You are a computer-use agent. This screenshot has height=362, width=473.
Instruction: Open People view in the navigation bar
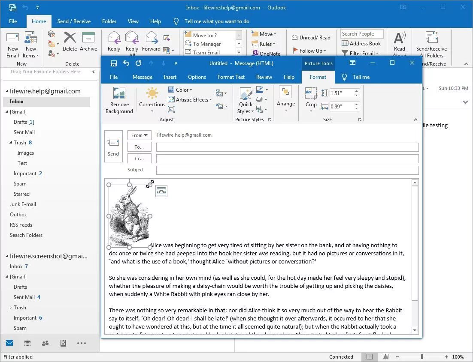(x=45, y=343)
